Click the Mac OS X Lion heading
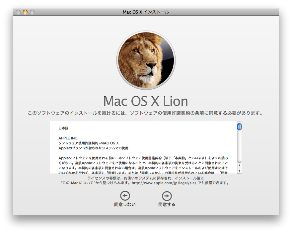This screenshot has width=292, height=233. point(146,101)
